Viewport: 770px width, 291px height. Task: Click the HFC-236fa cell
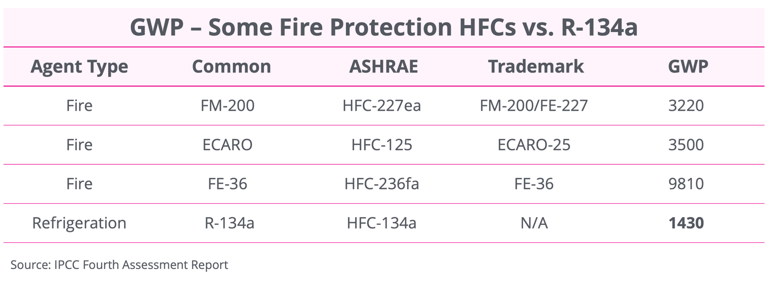[382, 184]
